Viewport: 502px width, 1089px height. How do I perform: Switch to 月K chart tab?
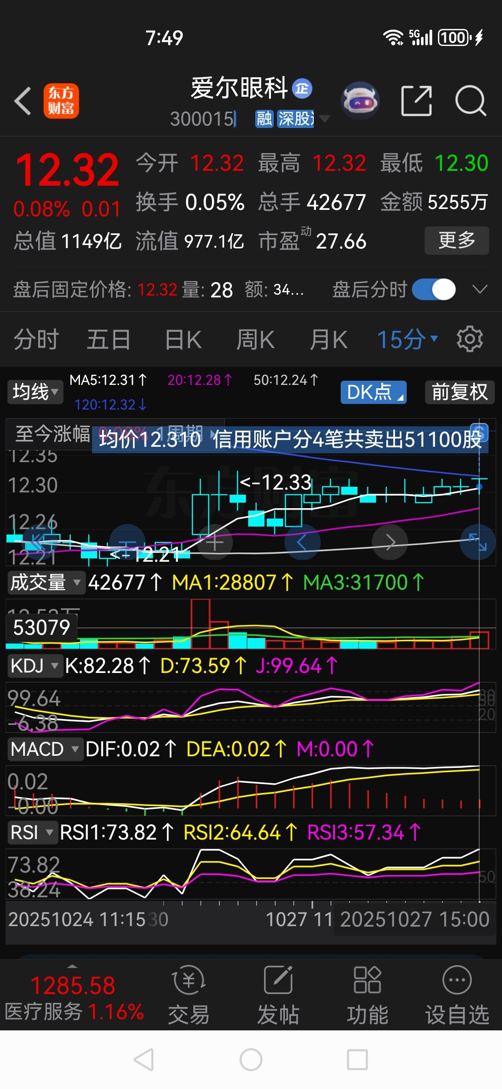[329, 339]
